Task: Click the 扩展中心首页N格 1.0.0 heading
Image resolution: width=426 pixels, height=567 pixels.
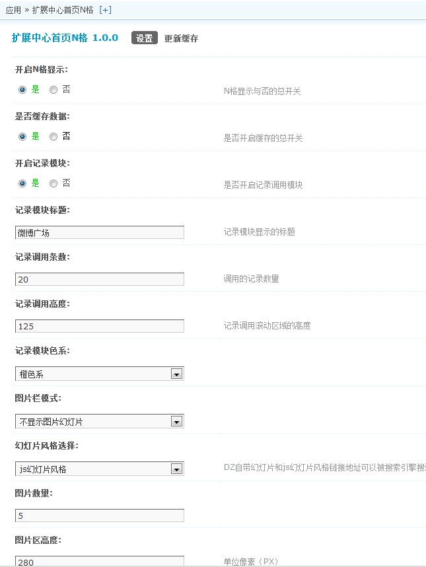Action: (65, 38)
